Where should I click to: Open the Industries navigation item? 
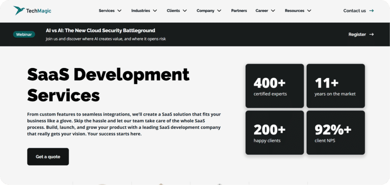click(x=141, y=11)
